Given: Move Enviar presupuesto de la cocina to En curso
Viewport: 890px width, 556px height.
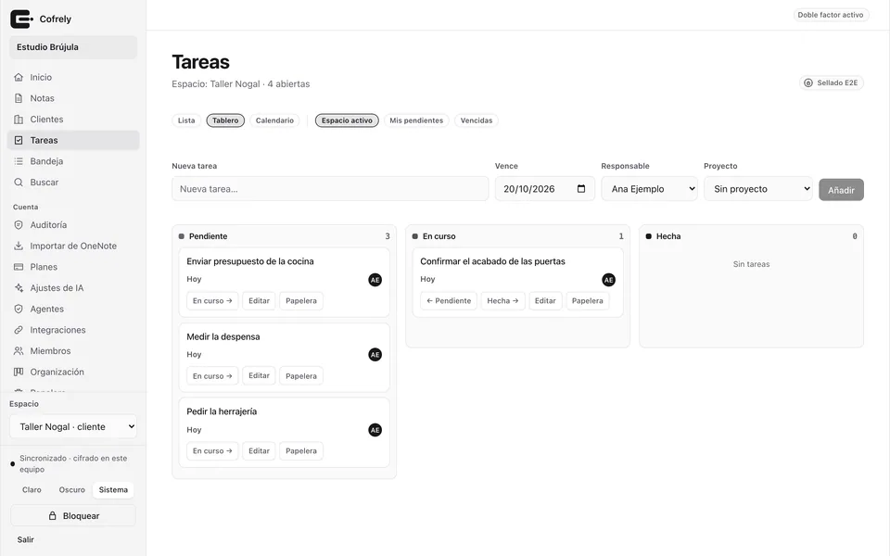Looking at the screenshot, I should 212,300.
